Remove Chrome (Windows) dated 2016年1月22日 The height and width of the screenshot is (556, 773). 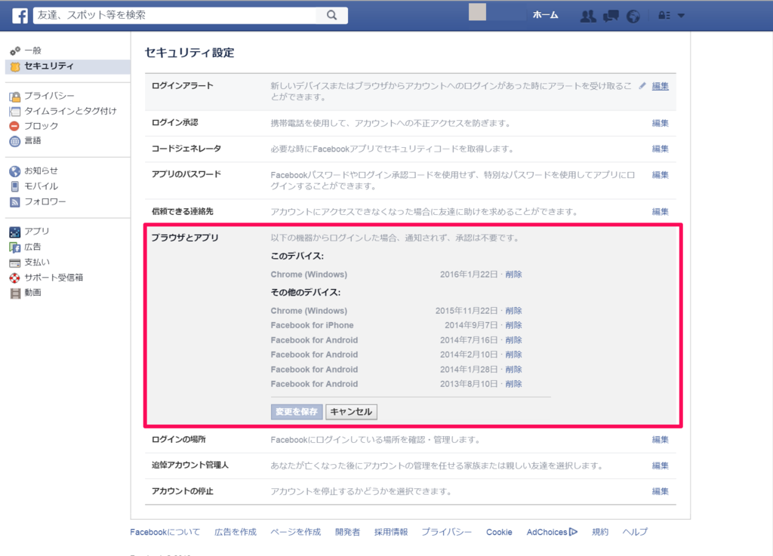click(513, 275)
